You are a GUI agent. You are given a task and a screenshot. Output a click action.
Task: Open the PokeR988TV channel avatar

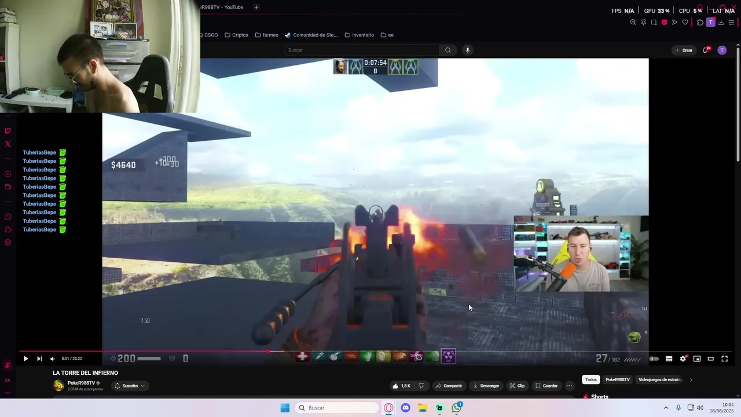point(58,386)
